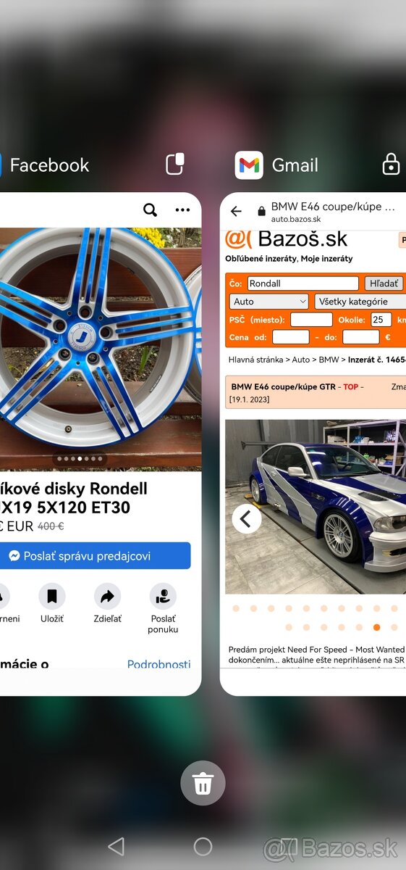Tap the Uložiť bookmark icon
This screenshot has height=870, width=406.
click(52, 597)
